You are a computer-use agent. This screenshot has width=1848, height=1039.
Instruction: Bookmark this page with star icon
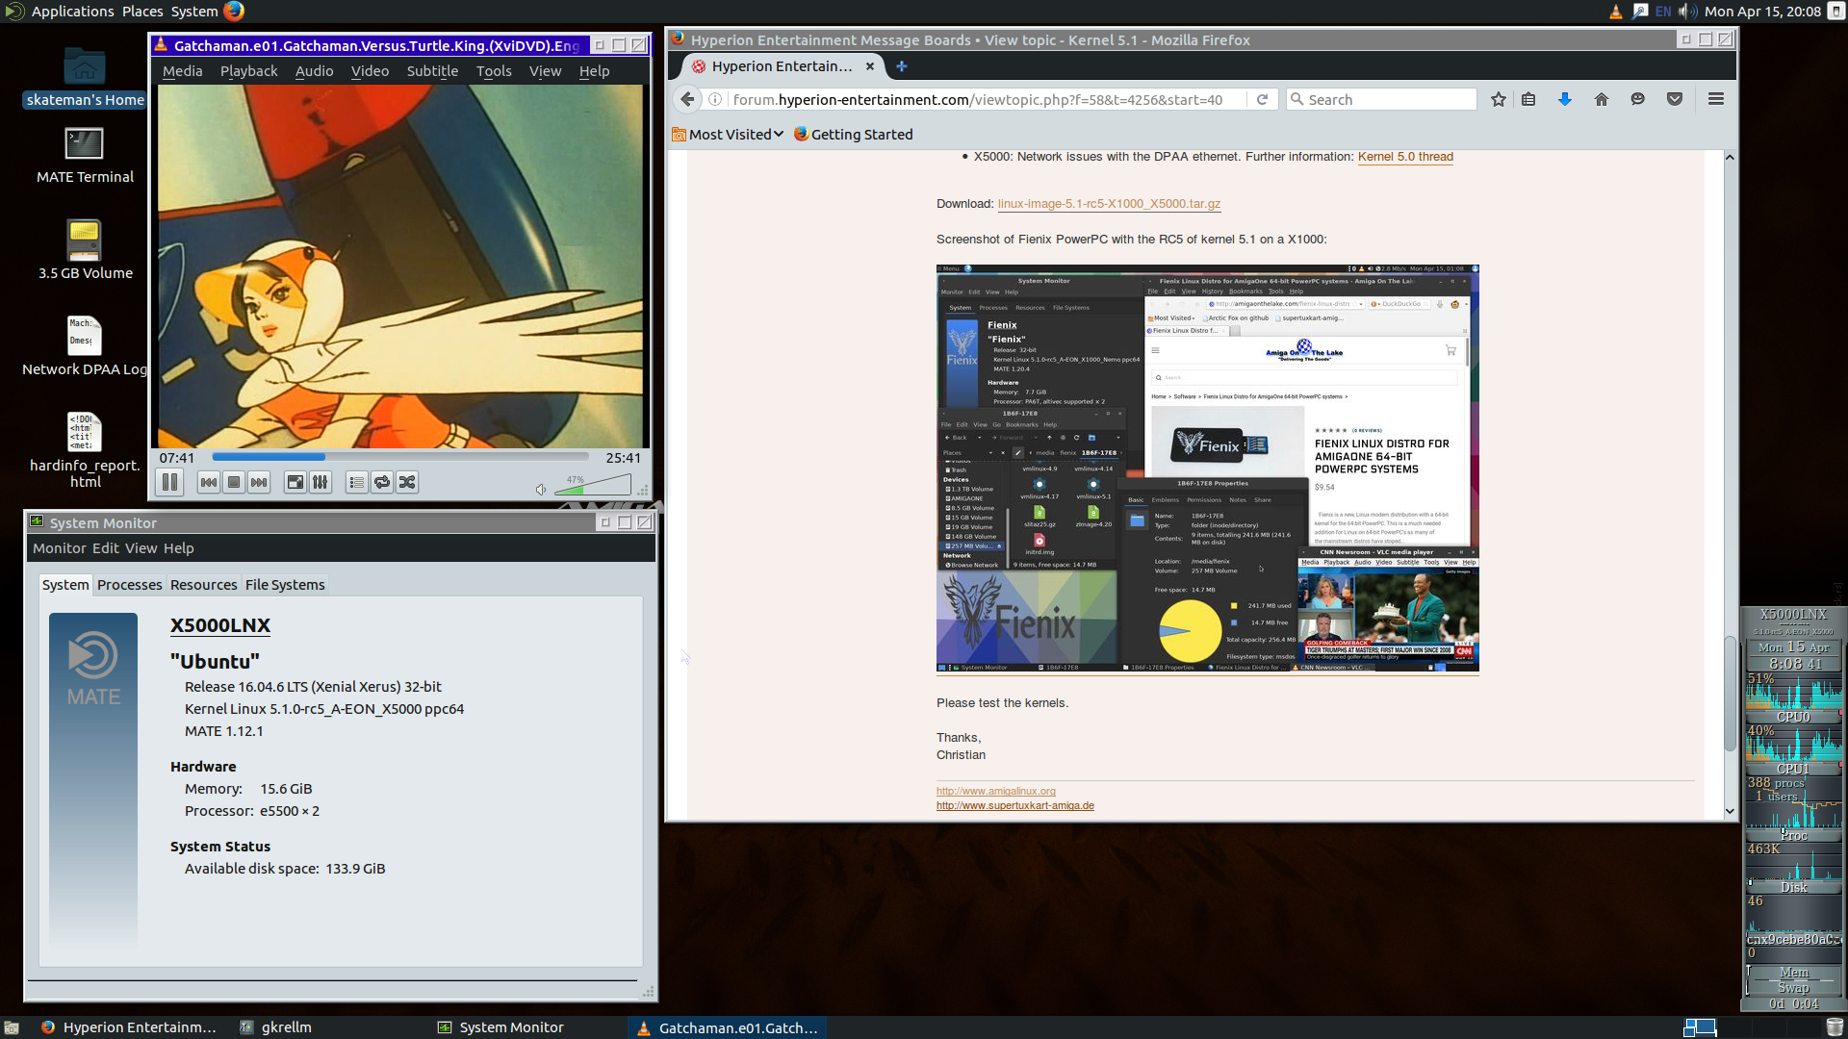click(x=1499, y=99)
